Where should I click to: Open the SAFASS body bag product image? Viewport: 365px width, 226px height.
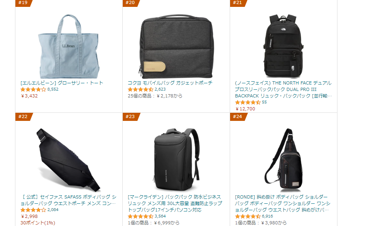coord(69,160)
